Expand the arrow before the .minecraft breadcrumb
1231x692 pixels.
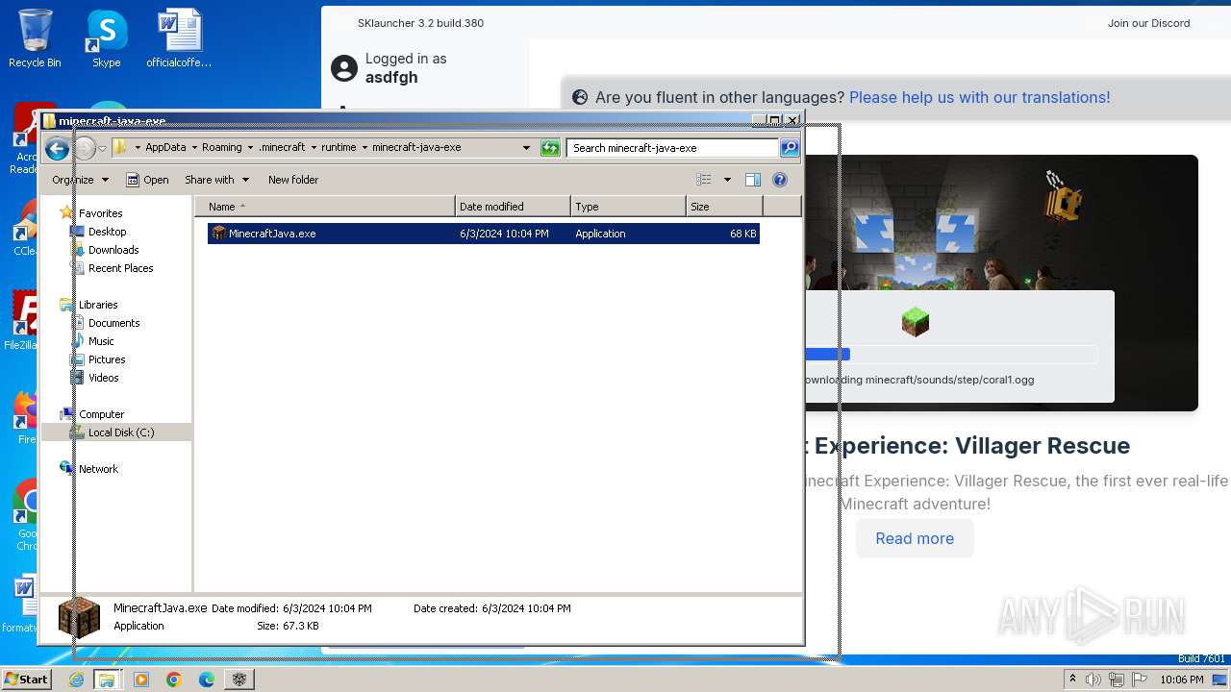[x=250, y=148]
